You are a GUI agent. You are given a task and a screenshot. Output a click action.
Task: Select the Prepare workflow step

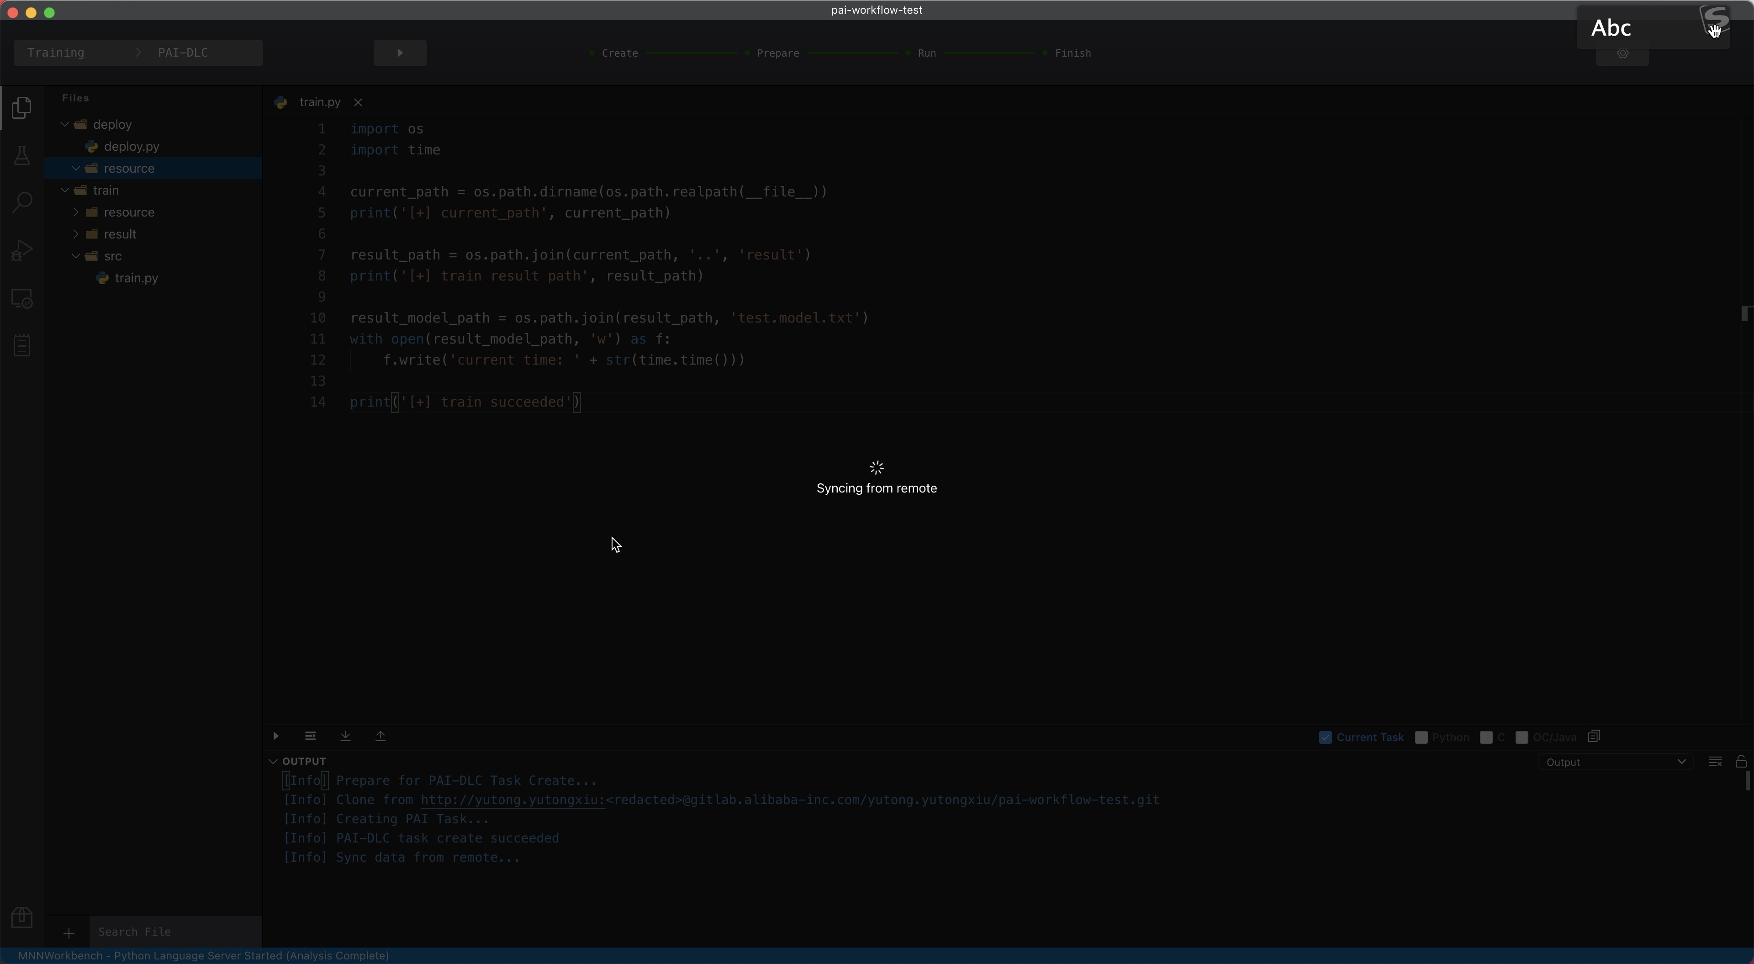coord(777,53)
